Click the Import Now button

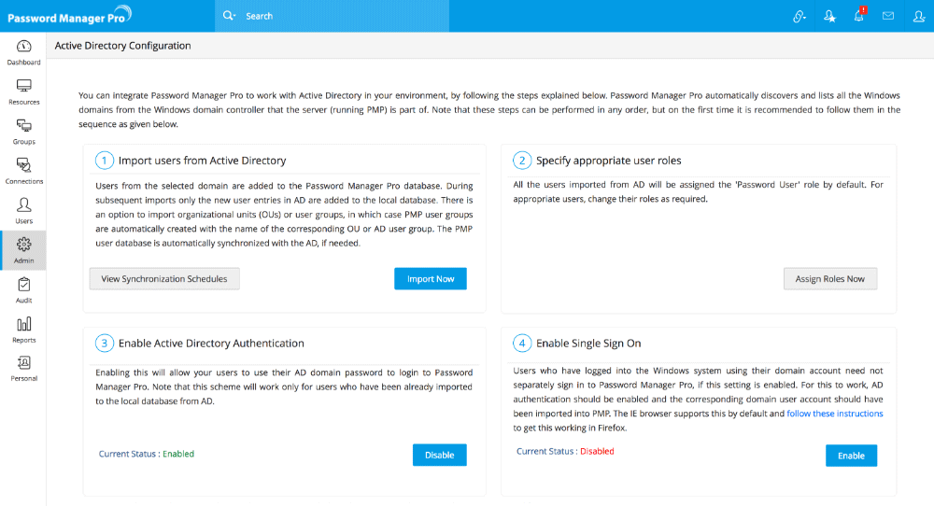430,278
